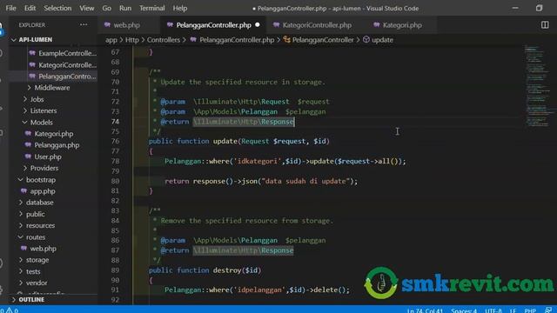Open Pelanggan.php in Models folder
Viewport: 557px width, 313px height.
click(57, 145)
